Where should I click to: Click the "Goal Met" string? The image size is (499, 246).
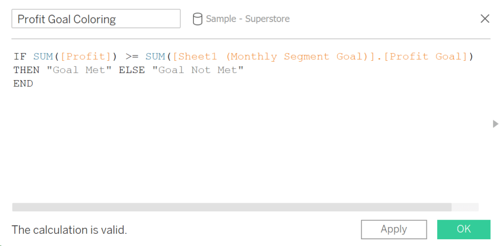click(76, 70)
